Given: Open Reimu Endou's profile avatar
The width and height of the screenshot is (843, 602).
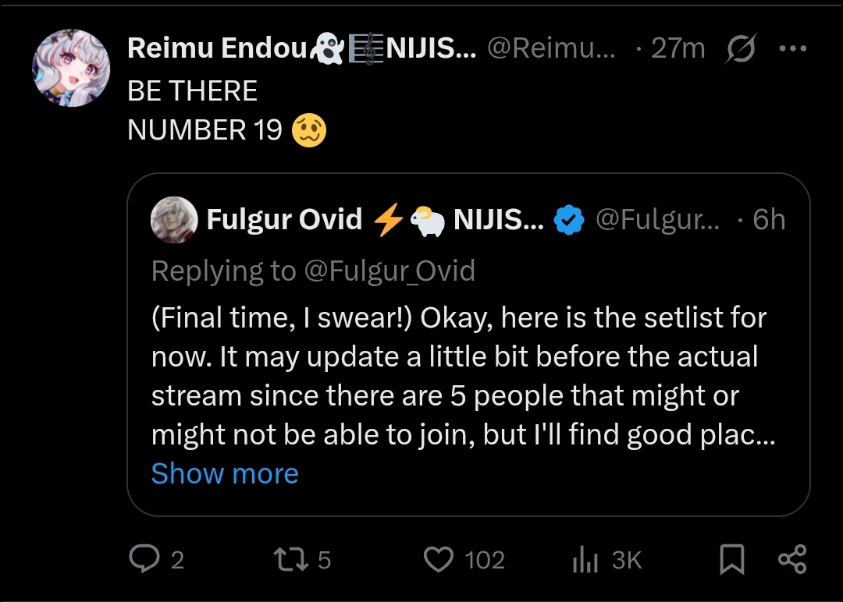Looking at the screenshot, I should click(x=71, y=68).
